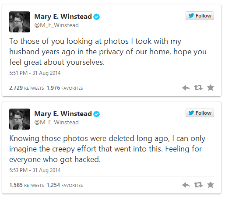
Task: Follow Mary E. Winstead from second tweet
Action: pyautogui.click(x=200, y=113)
